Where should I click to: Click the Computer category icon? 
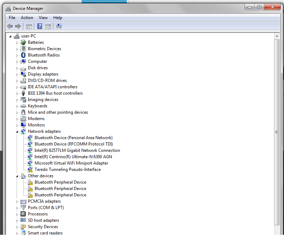click(23, 61)
